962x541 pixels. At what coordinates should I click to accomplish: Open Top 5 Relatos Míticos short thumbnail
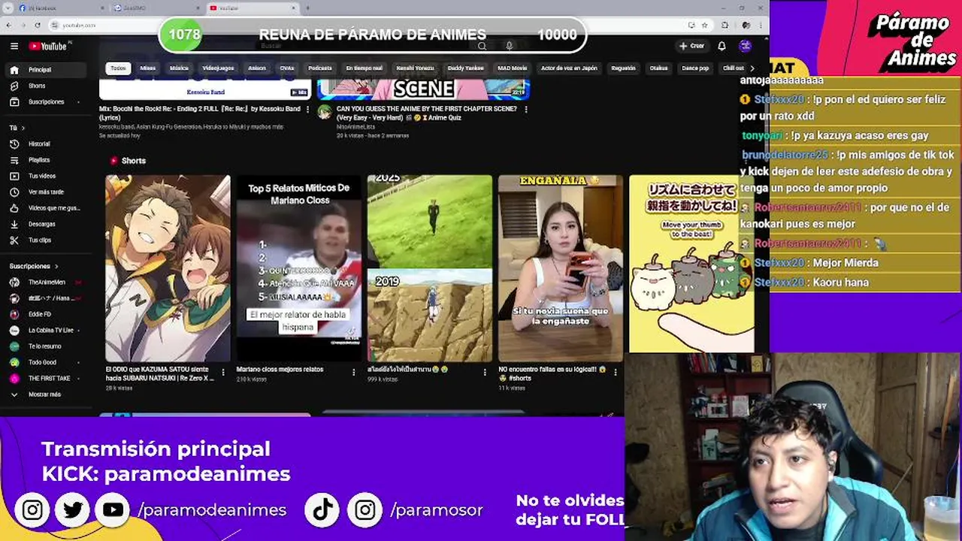(x=299, y=268)
